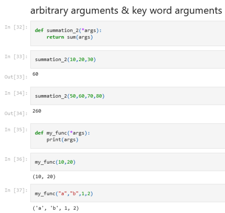The width and height of the screenshot is (225, 213).
Task: Select the summation_2 definition cell
Action: (128, 33)
